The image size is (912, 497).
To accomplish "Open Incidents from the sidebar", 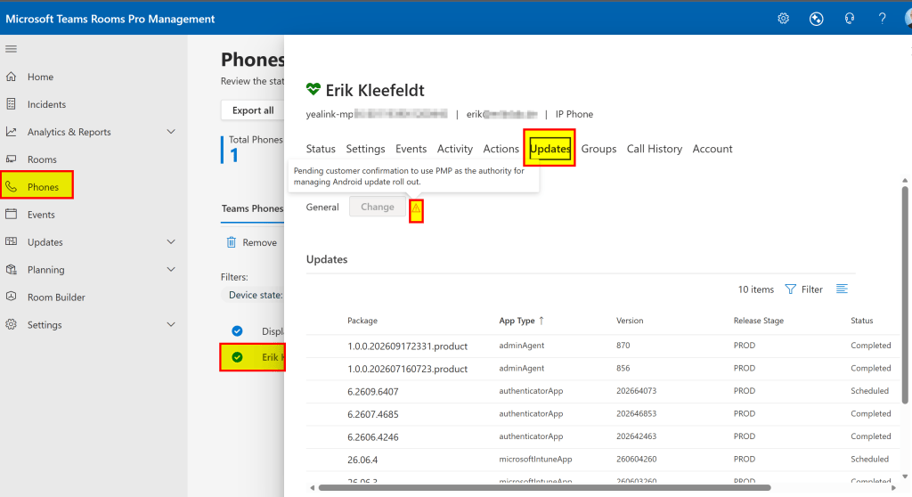I will (46, 104).
